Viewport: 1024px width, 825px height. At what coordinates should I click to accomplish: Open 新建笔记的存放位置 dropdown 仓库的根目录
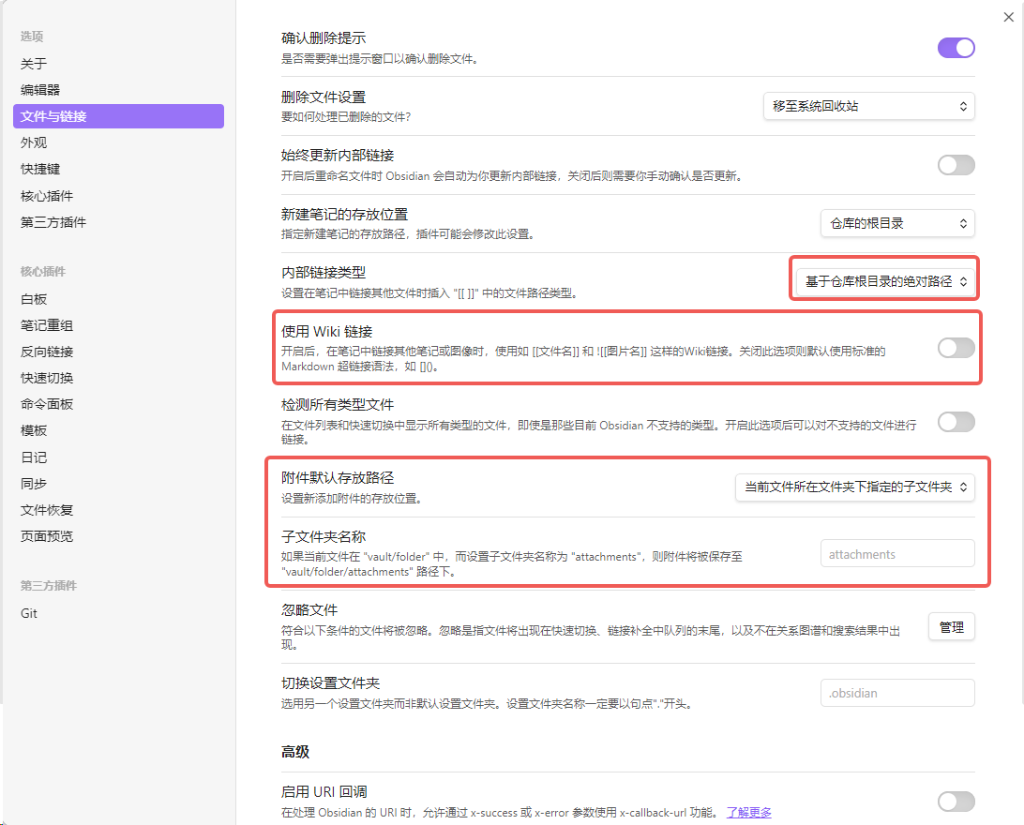click(x=897, y=223)
